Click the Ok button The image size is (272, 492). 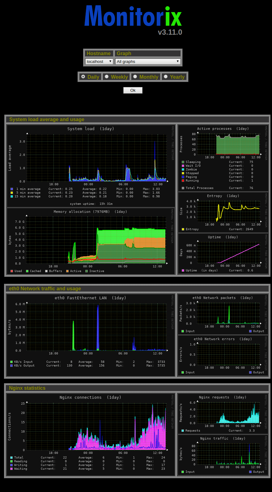[133, 90]
